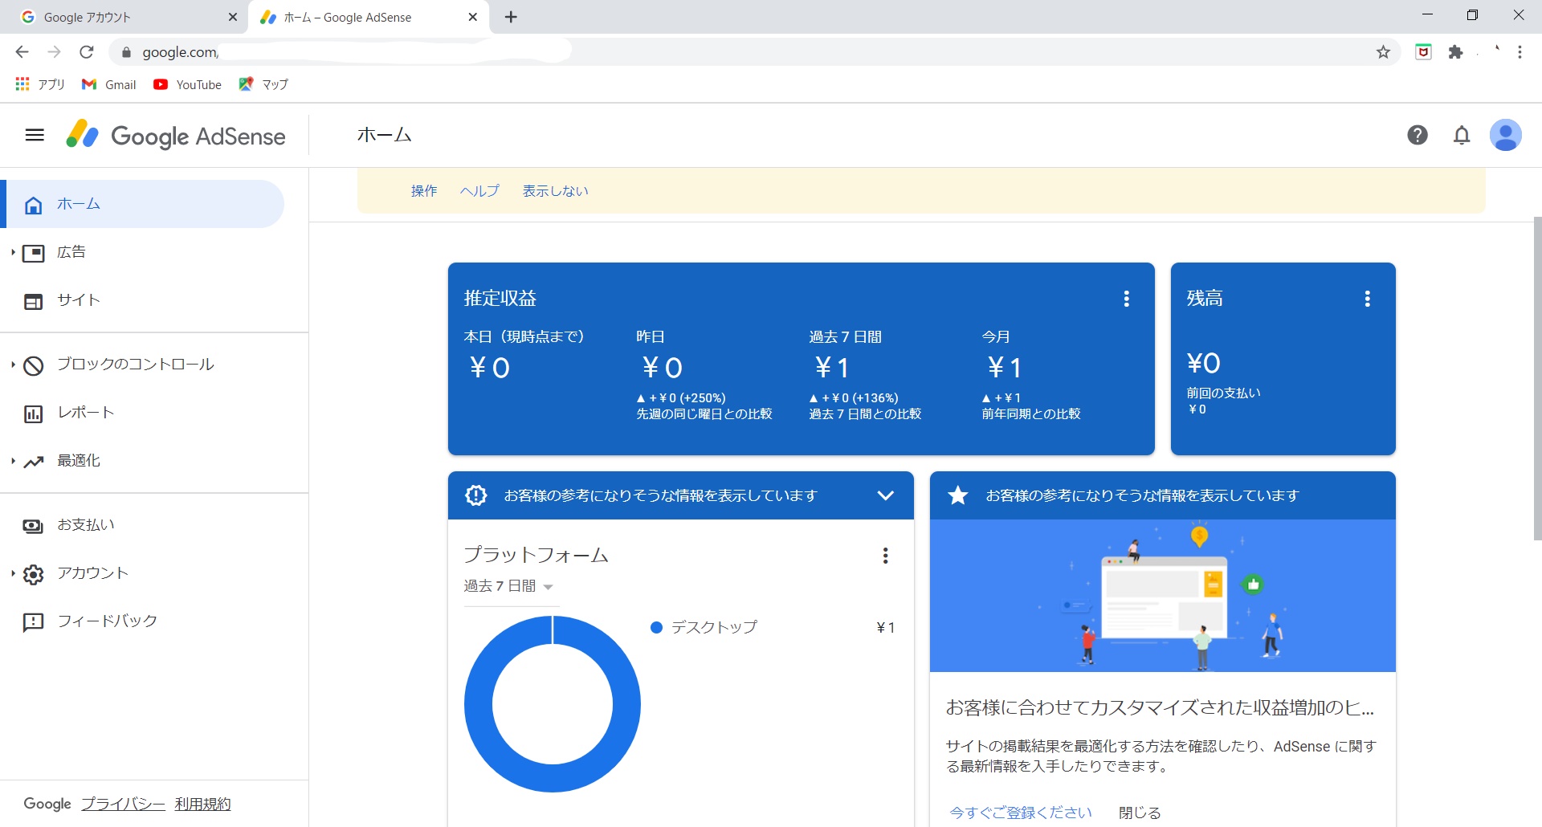Click the blue donut chart ring
The height and width of the screenshot is (827, 1542).
point(479,704)
